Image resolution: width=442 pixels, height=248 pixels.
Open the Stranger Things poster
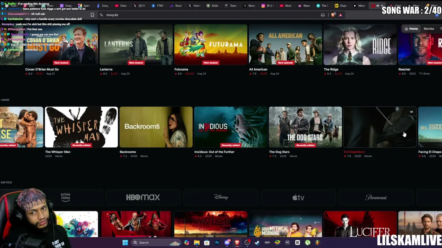pyautogui.click(x=211, y=224)
